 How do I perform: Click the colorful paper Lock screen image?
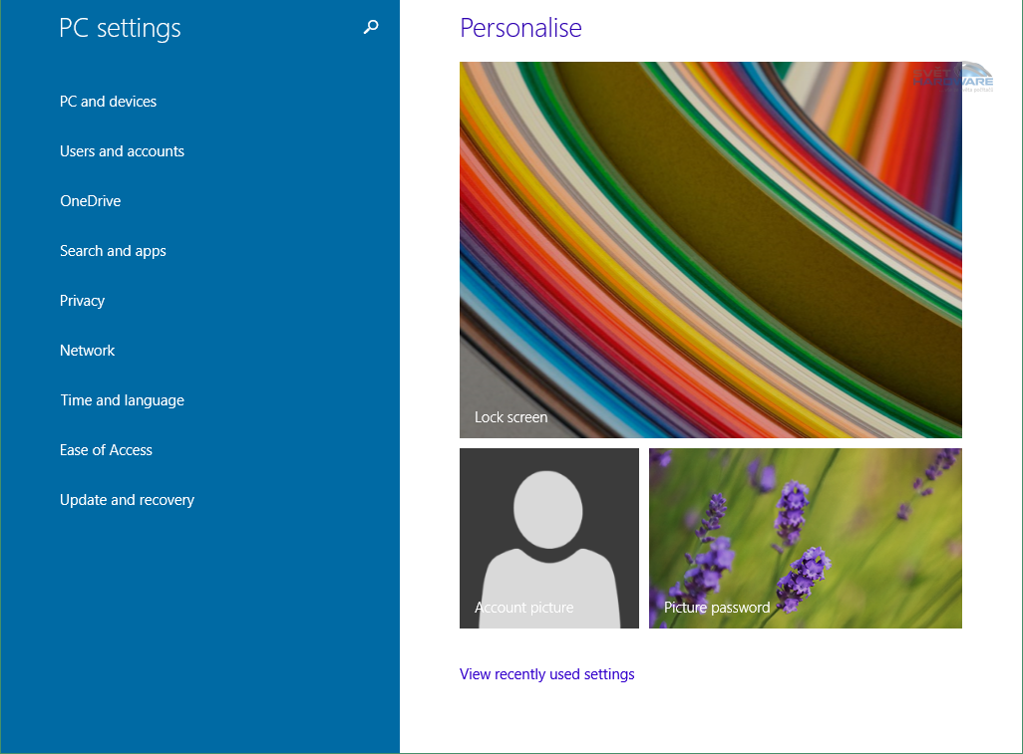click(710, 249)
